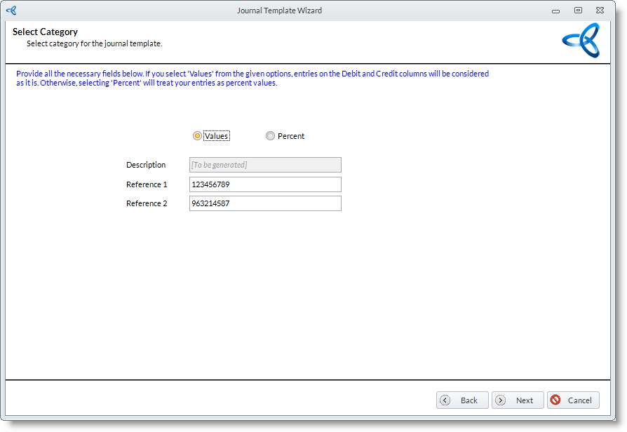Select the Values radio option

coord(198,136)
